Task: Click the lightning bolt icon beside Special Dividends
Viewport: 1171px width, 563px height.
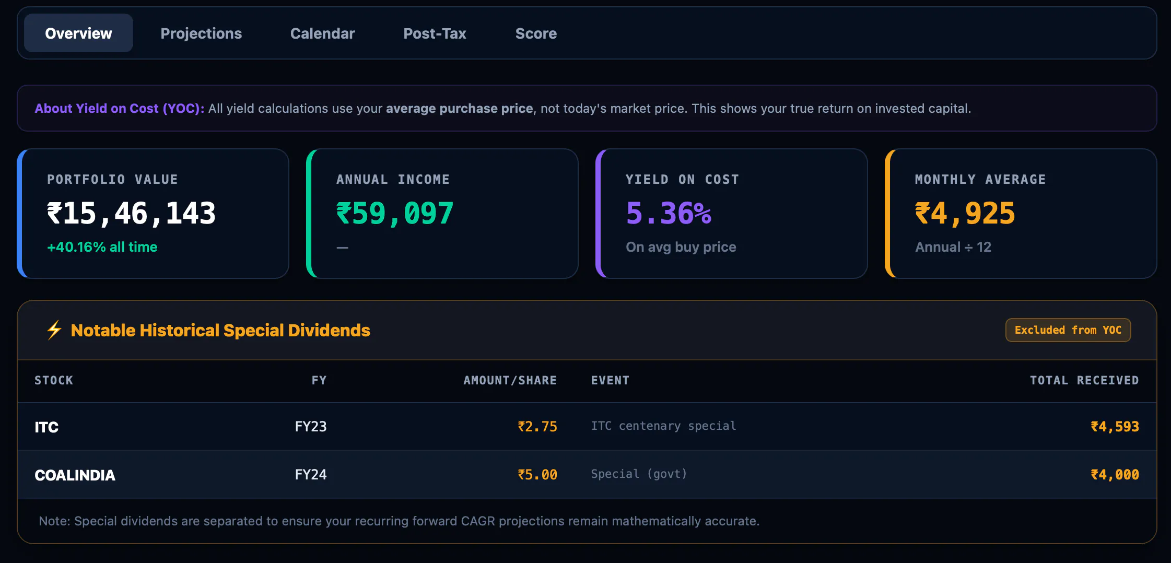Action: [54, 330]
